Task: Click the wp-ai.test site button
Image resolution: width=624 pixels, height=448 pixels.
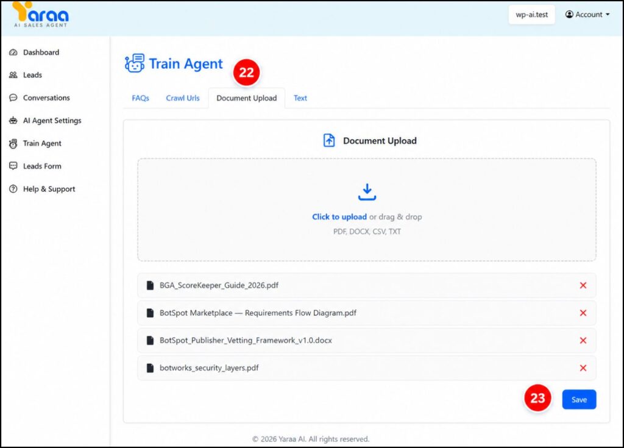Action: [x=531, y=15]
